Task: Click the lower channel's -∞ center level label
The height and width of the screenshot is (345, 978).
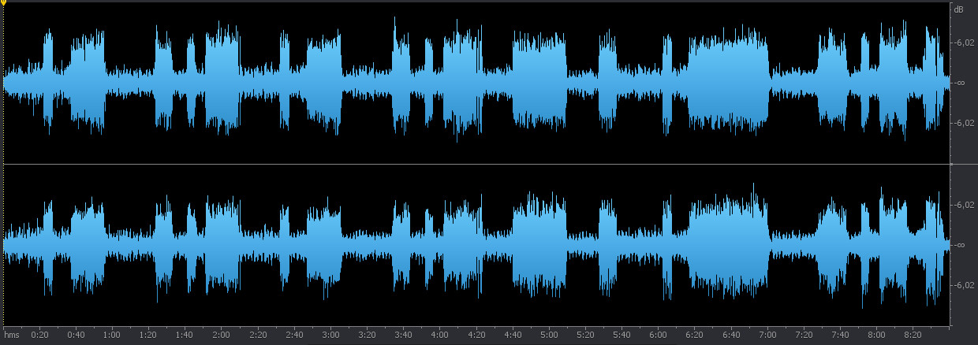Action: 961,245
